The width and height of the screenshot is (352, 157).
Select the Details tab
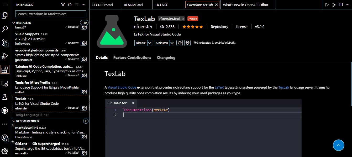[102, 57]
